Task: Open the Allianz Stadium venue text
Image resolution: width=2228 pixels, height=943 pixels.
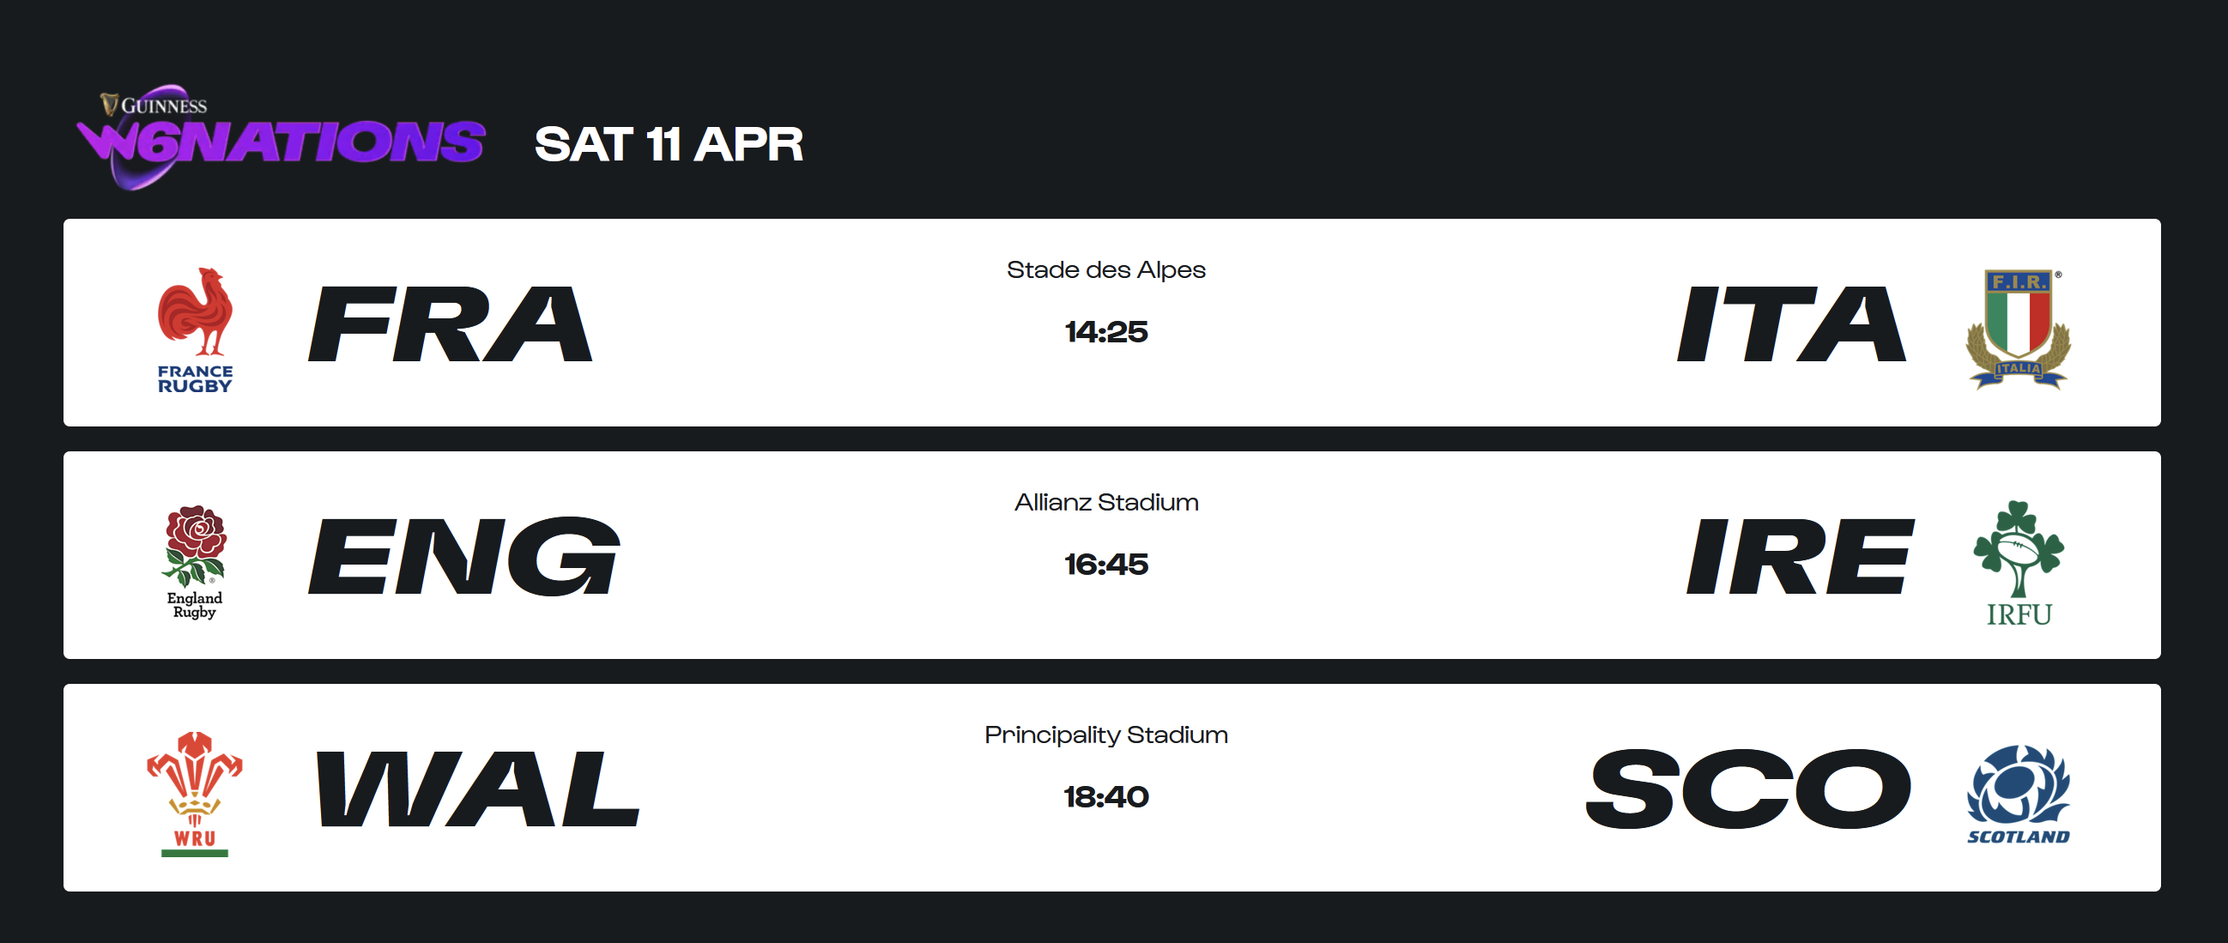Action: point(1106,503)
